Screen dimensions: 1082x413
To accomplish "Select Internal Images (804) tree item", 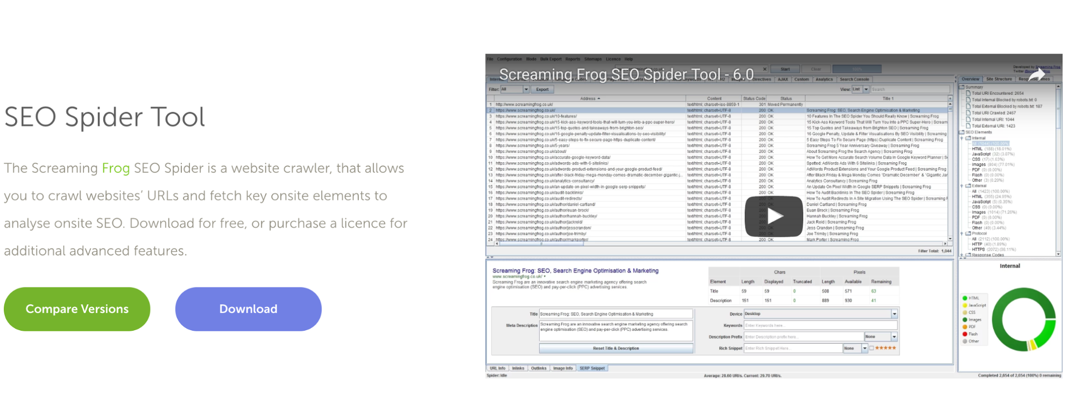I will pos(993,165).
